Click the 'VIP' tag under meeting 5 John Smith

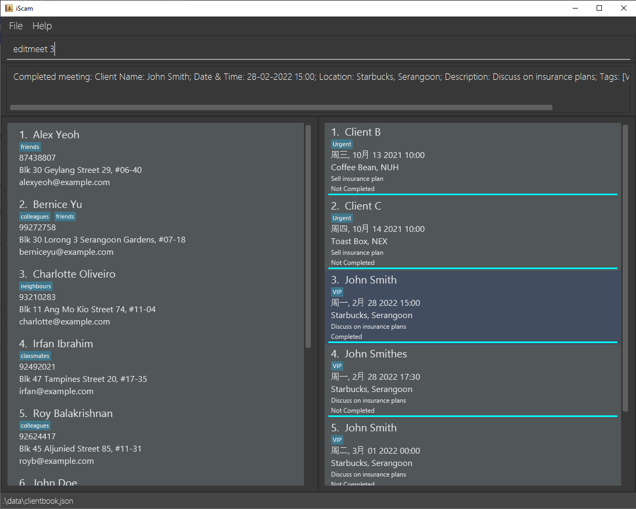(337, 440)
